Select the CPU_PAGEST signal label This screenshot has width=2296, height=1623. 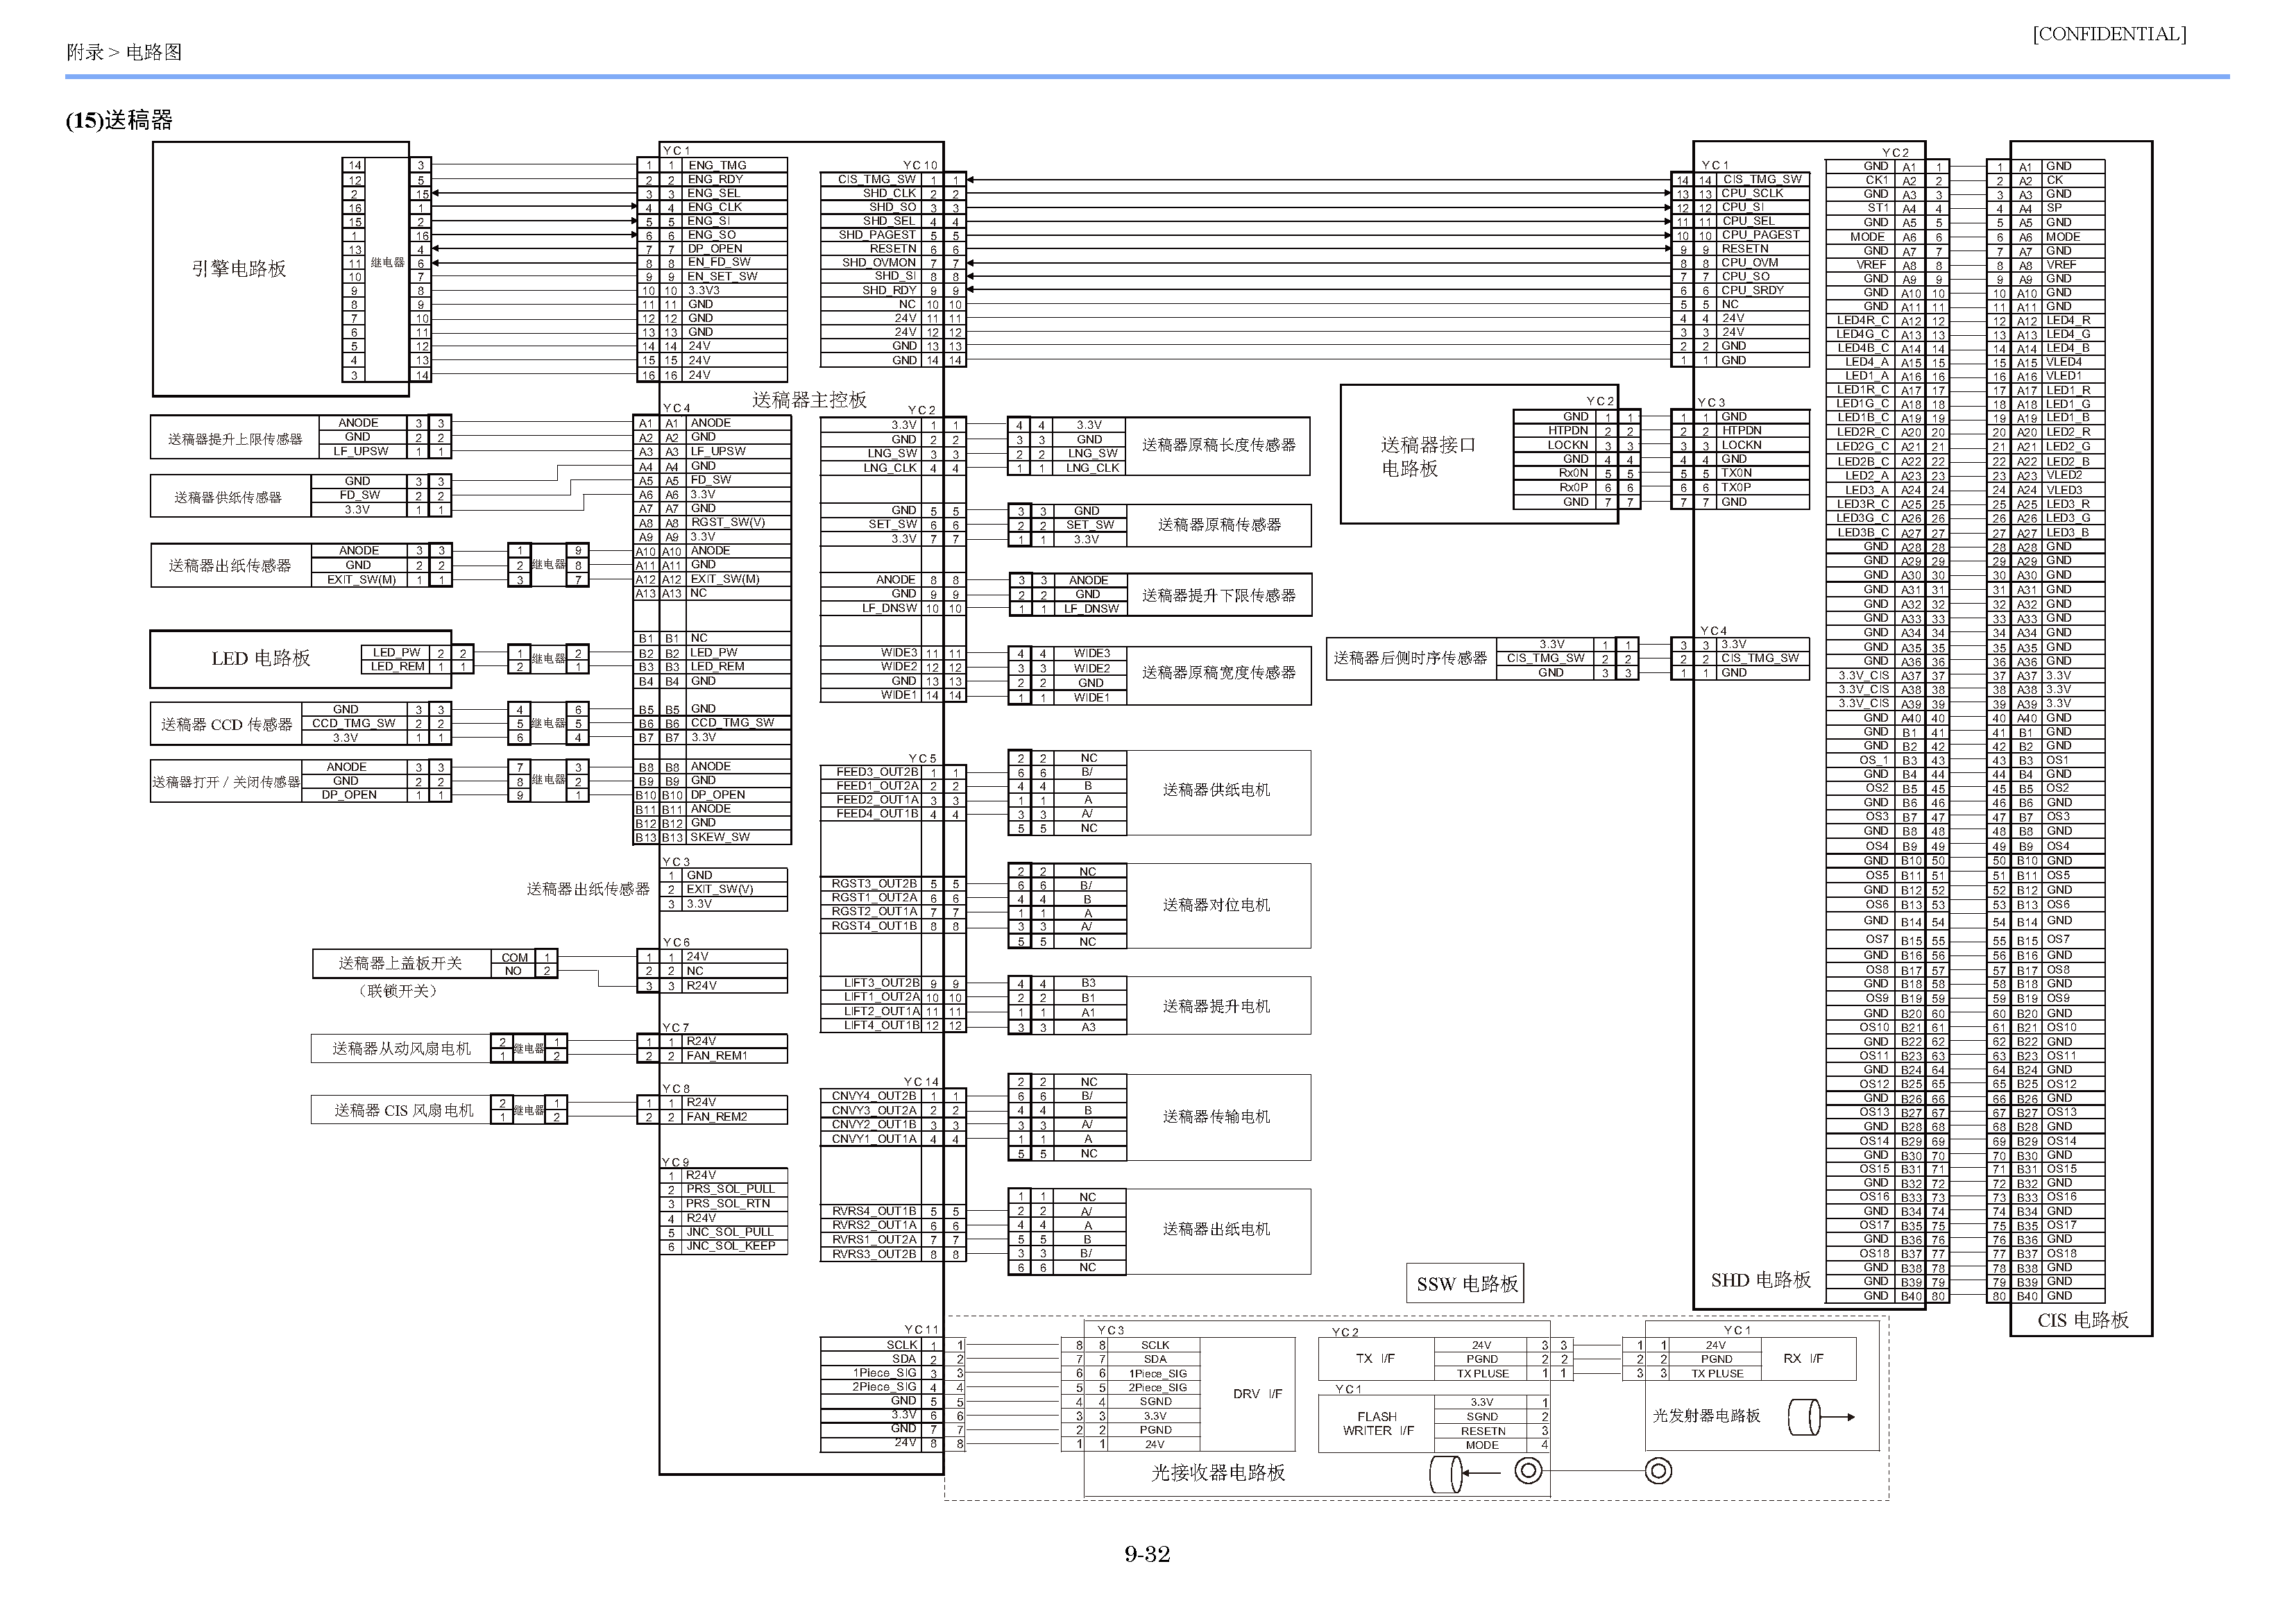point(1760,235)
